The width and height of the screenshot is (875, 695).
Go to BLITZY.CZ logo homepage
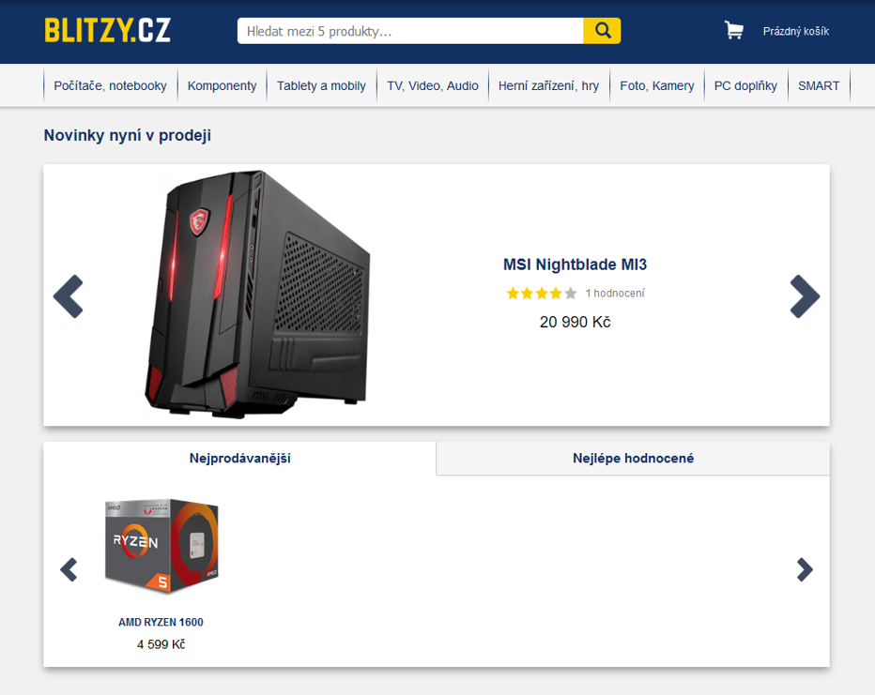pyautogui.click(x=107, y=31)
